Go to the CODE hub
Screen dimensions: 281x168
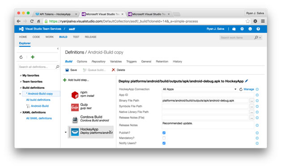pyautogui.click(x=36, y=37)
